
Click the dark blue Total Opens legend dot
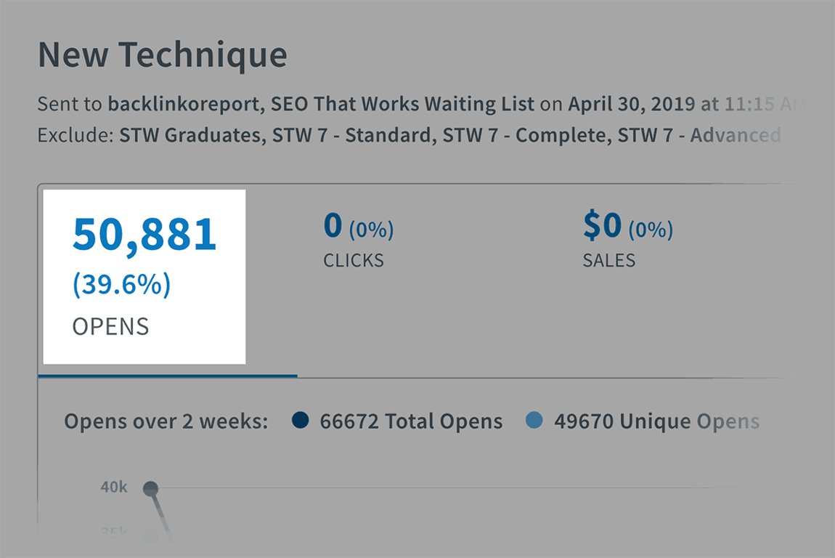point(300,421)
